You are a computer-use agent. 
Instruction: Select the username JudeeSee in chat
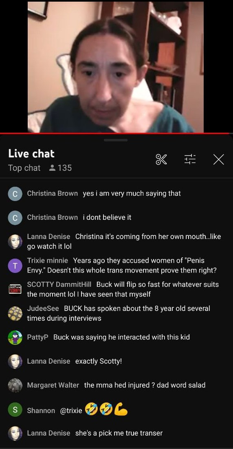tap(43, 308)
